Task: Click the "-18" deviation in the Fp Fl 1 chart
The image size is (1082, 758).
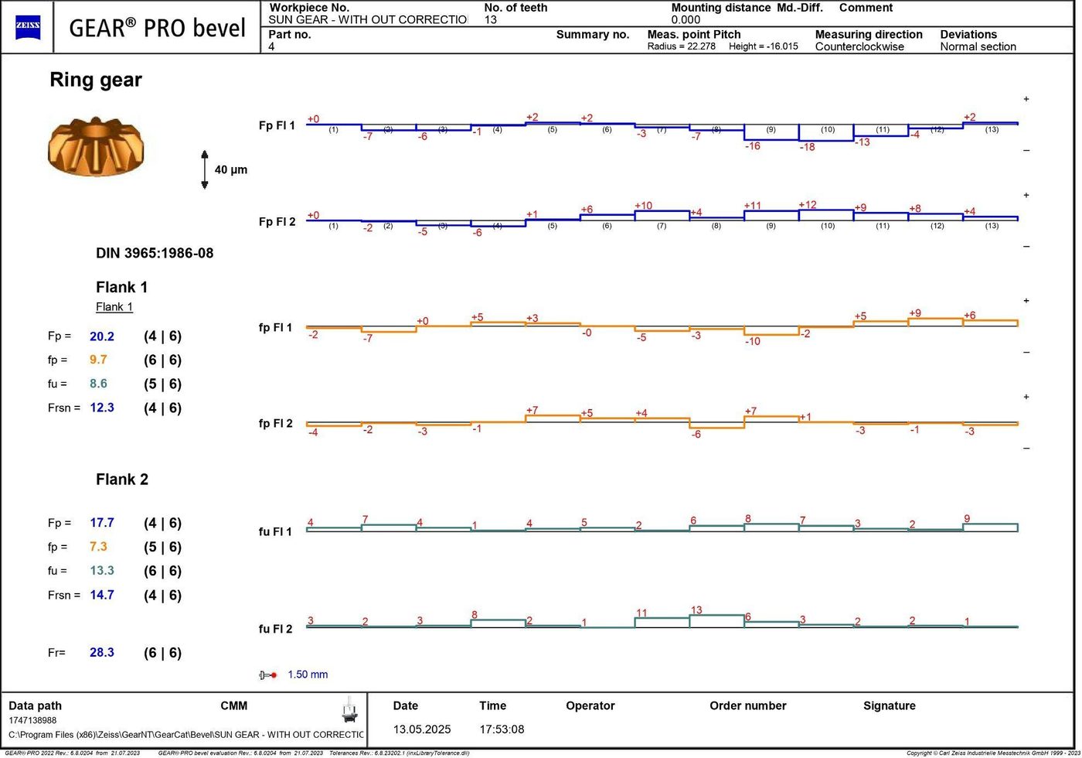Action: [808, 147]
